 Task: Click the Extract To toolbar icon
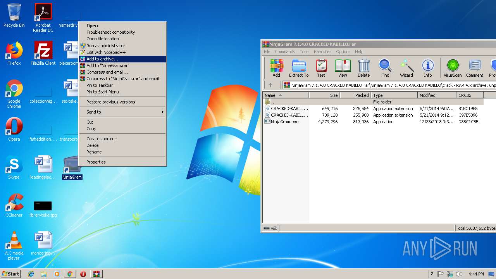tap(299, 68)
